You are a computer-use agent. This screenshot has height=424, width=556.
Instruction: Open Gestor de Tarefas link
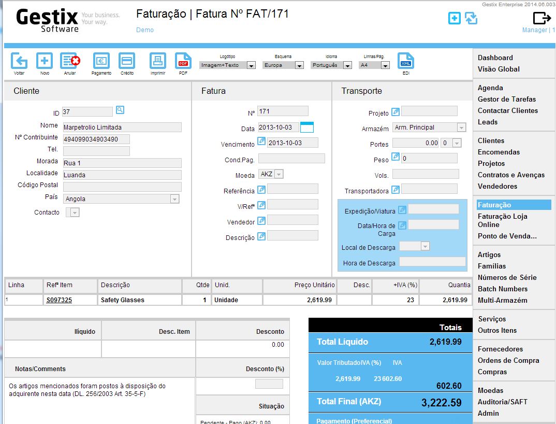(x=506, y=99)
